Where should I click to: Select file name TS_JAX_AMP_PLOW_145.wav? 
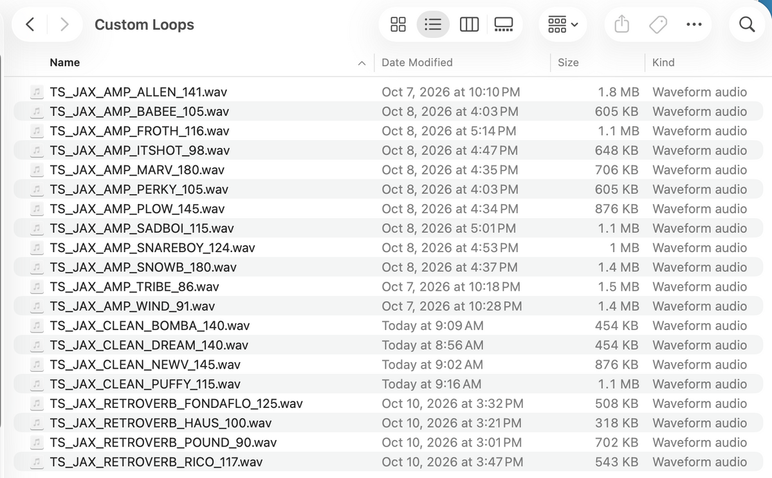137,208
